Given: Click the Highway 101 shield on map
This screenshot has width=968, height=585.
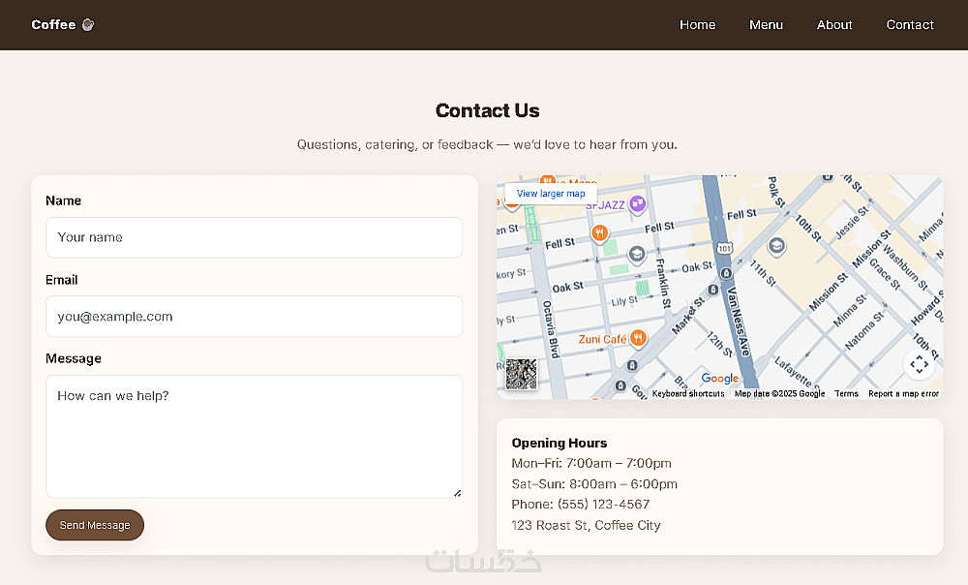Looking at the screenshot, I should 724,249.
